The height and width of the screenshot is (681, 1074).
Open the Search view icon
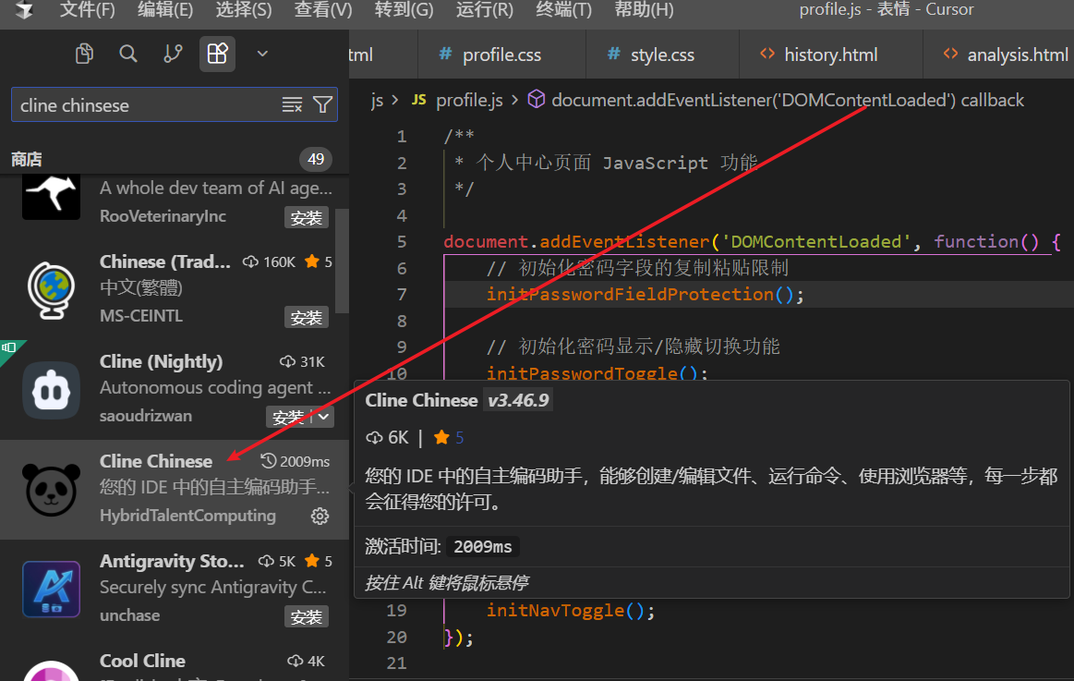[x=128, y=54]
